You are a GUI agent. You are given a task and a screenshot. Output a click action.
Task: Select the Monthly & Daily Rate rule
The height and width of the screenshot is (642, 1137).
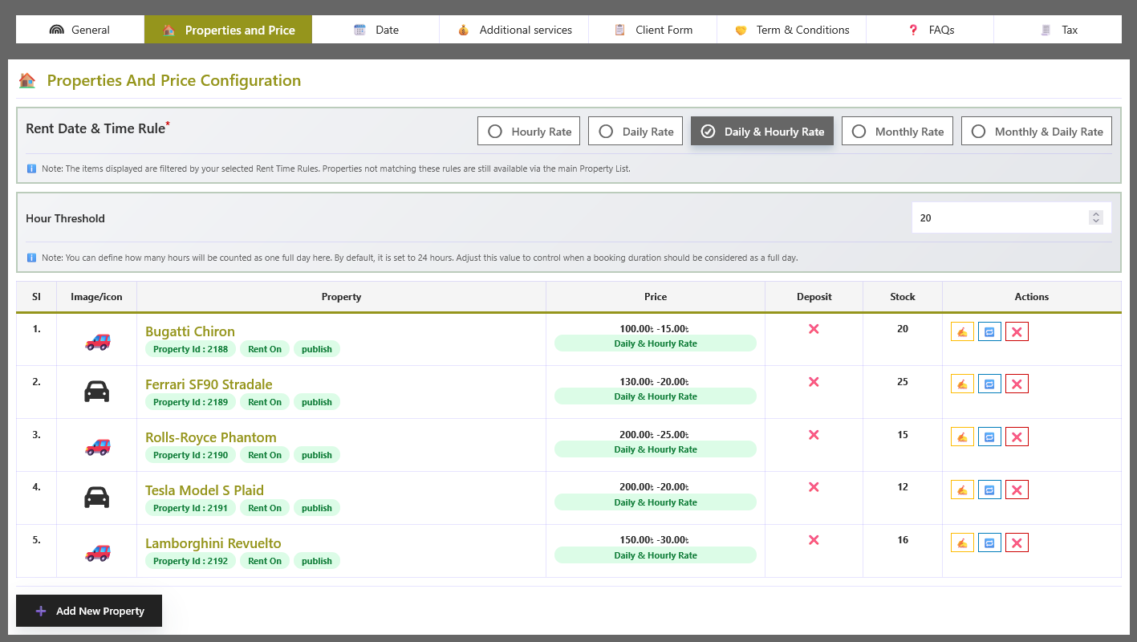pyautogui.click(x=1037, y=132)
